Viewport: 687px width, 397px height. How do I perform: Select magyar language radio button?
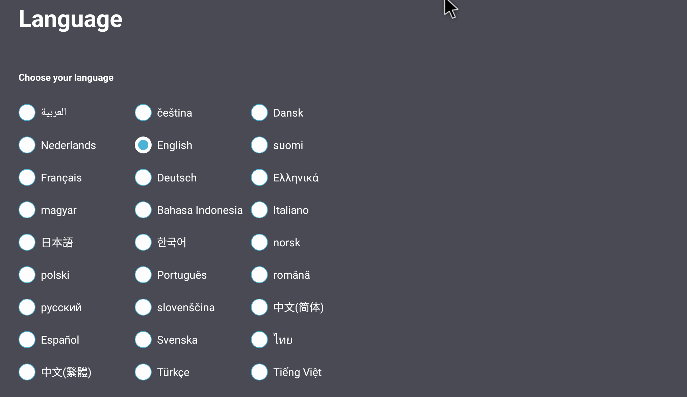pos(27,210)
